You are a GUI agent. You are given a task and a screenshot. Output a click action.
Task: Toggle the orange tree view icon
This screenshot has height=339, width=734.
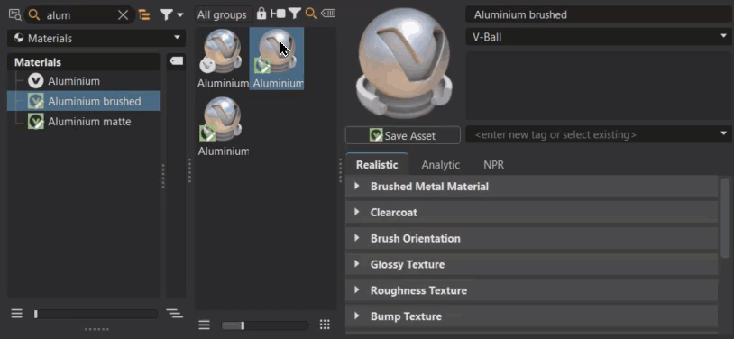pyautogui.click(x=144, y=15)
